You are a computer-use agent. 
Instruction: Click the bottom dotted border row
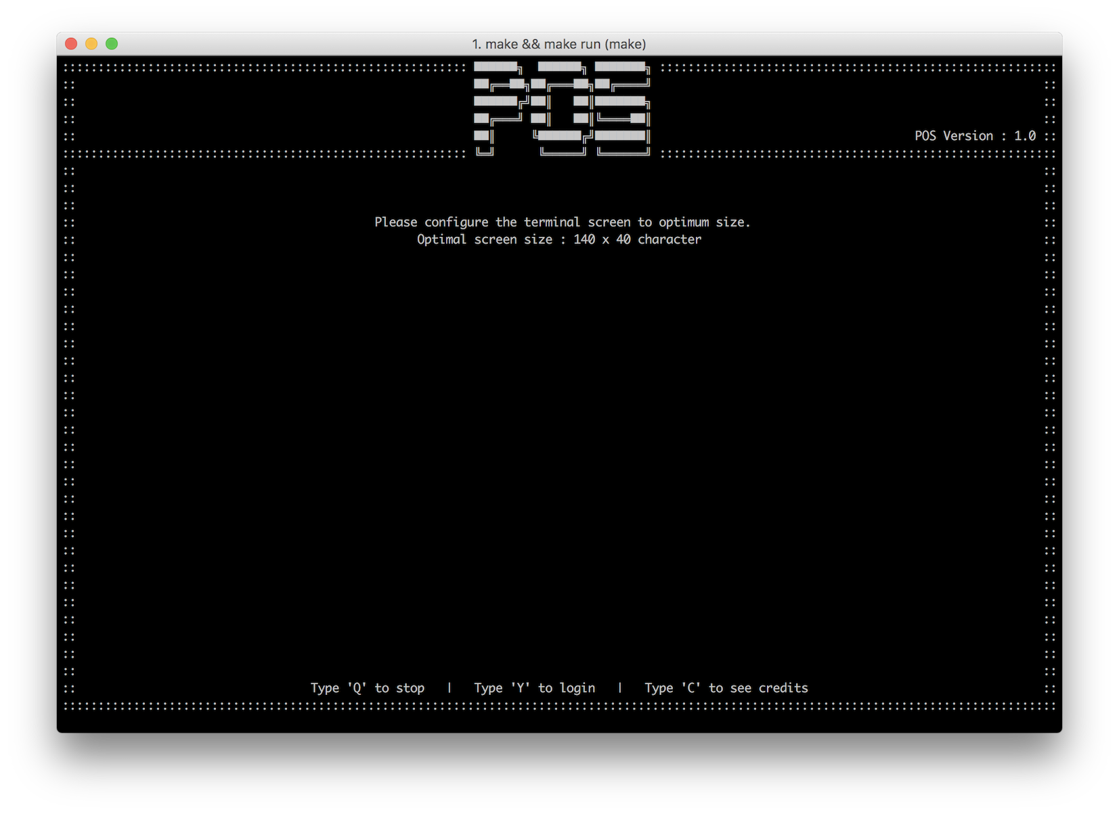[559, 706]
